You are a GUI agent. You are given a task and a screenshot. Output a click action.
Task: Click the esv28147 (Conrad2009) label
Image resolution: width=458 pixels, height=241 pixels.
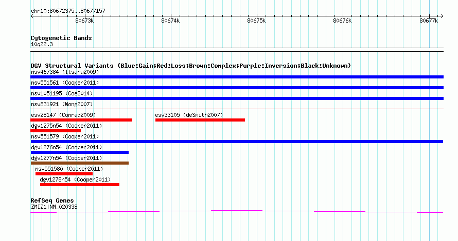(63, 115)
